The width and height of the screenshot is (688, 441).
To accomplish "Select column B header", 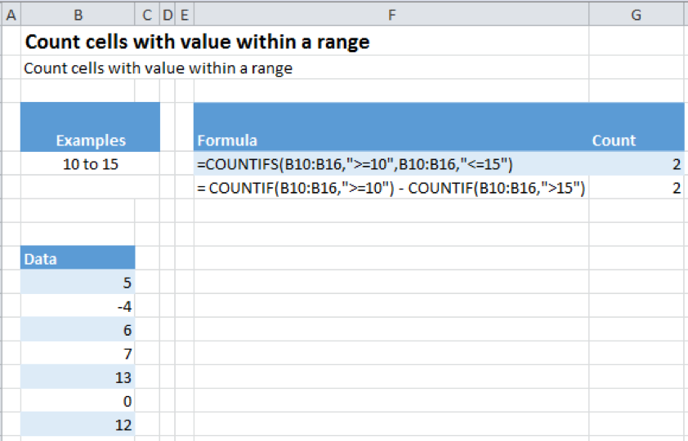I will [x=78, y=15].
